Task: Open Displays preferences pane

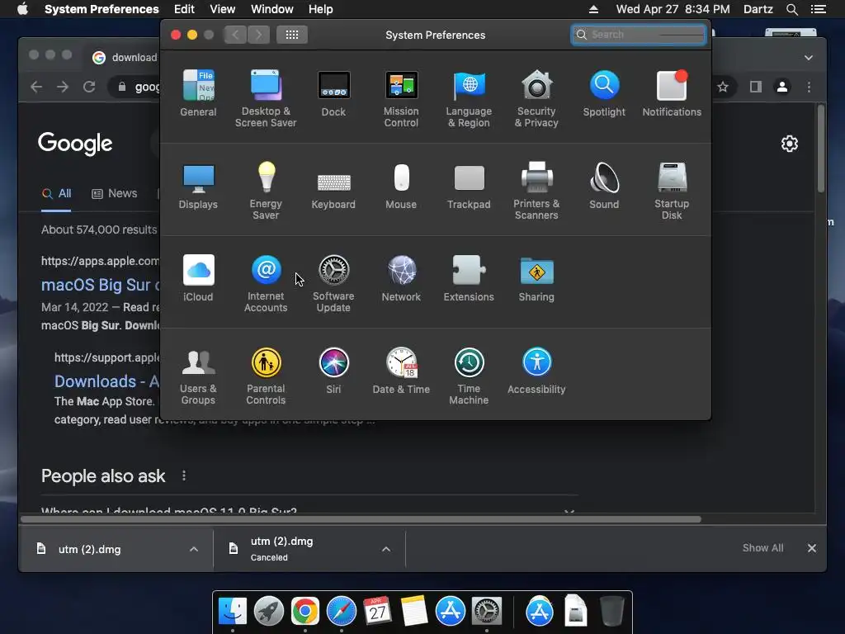Action: [198, 186]
